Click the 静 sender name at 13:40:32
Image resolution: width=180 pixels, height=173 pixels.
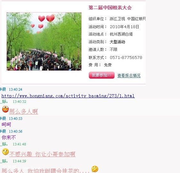(4, 102)
